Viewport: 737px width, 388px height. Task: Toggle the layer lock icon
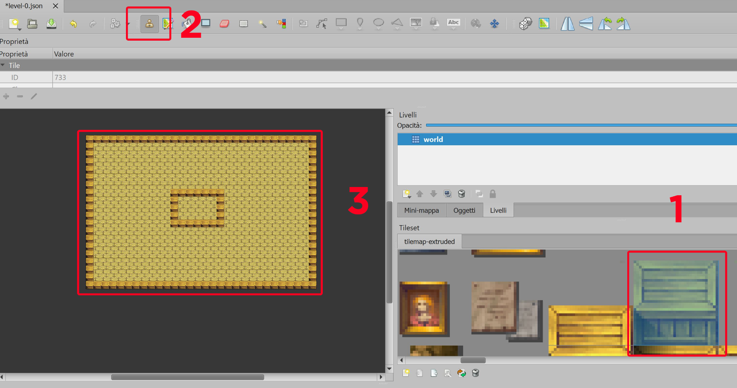tap(493, 194)
